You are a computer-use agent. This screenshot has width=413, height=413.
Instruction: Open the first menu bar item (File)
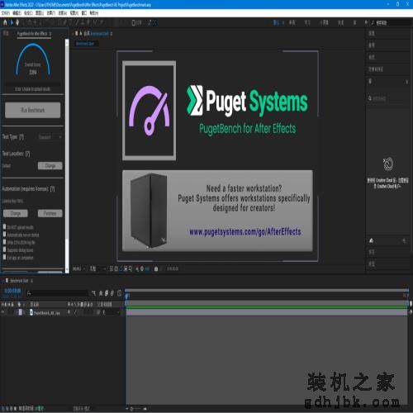point(6,13)
